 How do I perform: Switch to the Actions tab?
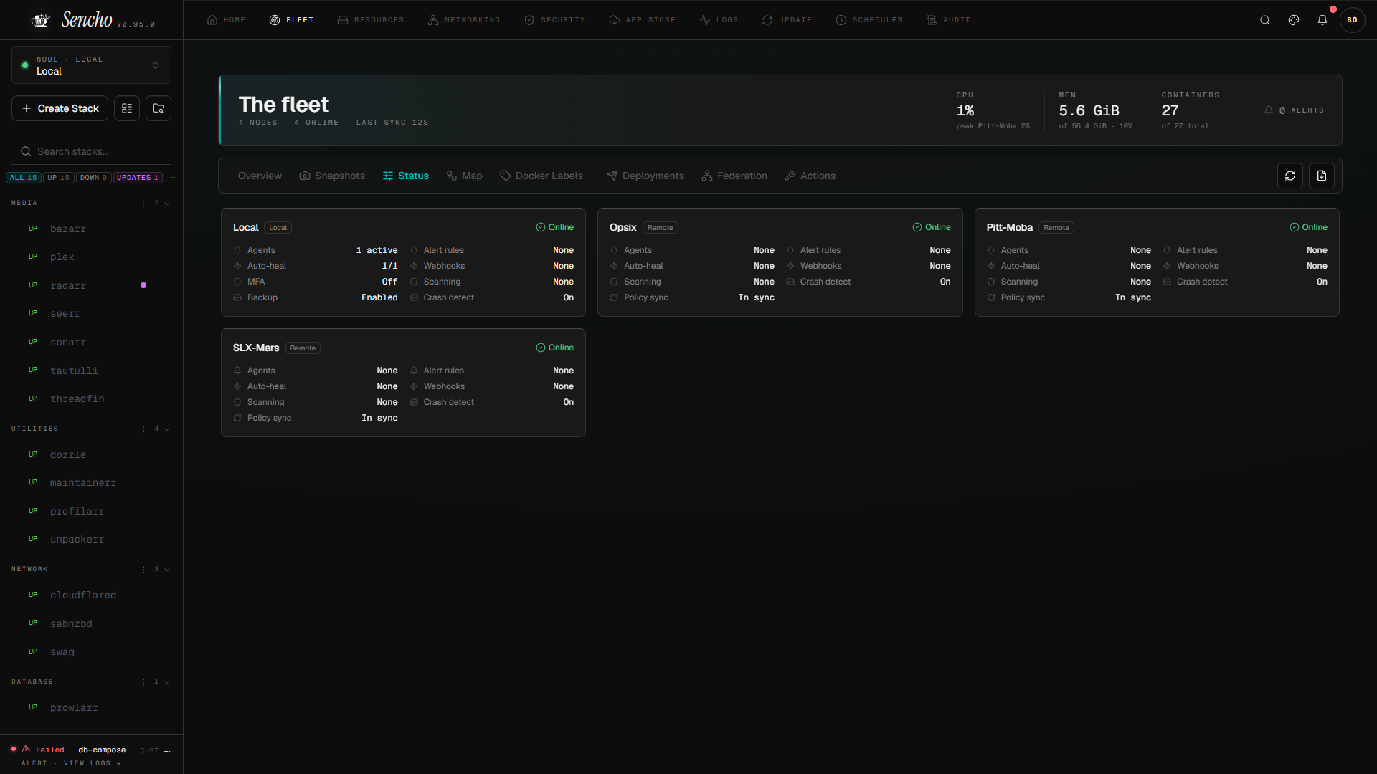click(x=810, y=176)
